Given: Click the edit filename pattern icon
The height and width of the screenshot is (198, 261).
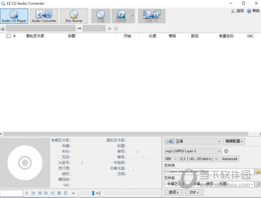Looking at the screenshot, I should pos(258,184).
